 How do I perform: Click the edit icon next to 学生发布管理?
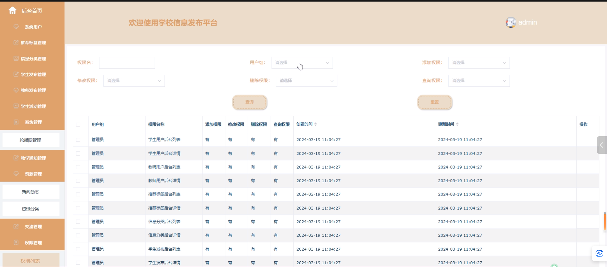(x=16, y=74)
